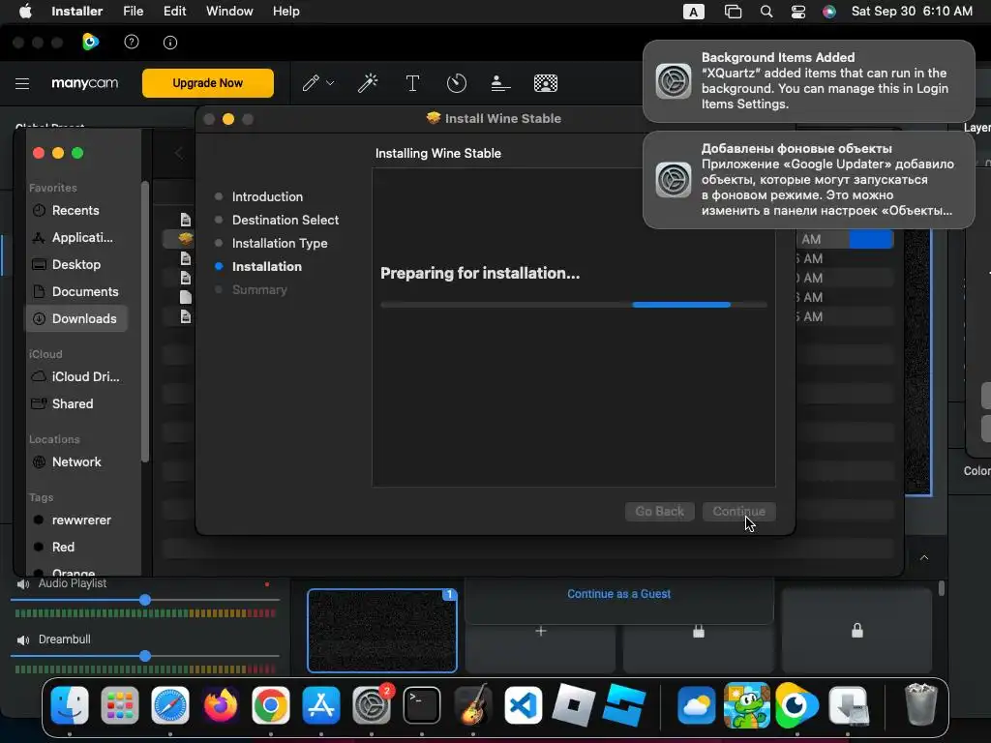Image resolution: width=991 pixels, height=743 pixels.
Task: Open Shared in Finder sidebar
Action: click(x=75, y=403)
